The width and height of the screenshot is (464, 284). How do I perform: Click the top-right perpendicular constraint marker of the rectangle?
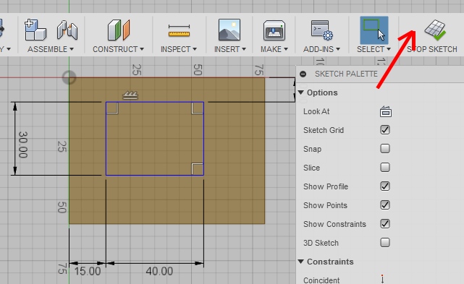(198, 108)
